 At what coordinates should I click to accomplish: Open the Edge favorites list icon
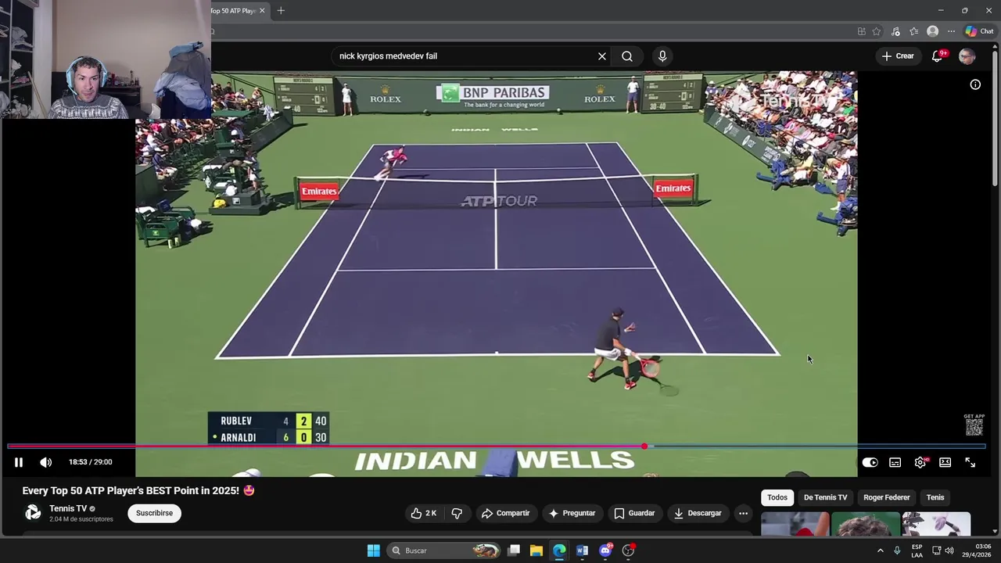tap(913, 31)
